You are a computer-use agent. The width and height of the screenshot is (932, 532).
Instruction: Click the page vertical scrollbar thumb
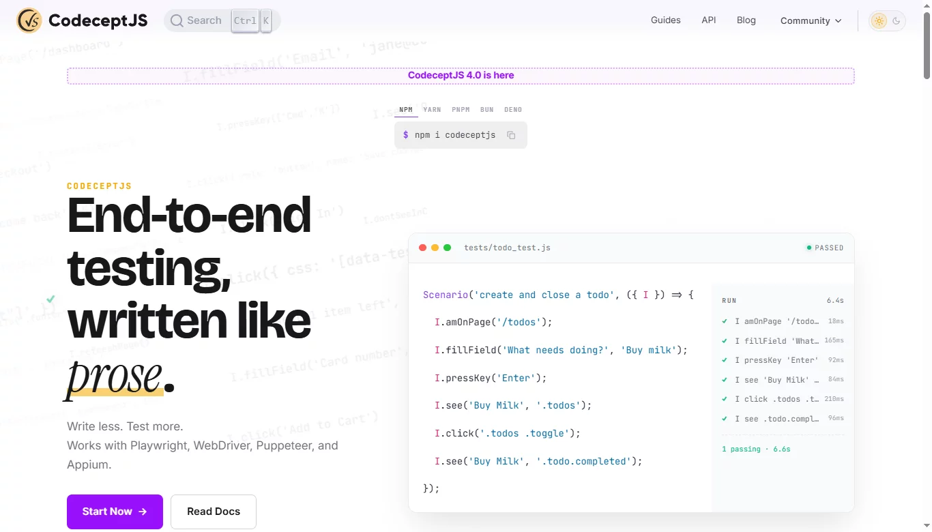927,44
